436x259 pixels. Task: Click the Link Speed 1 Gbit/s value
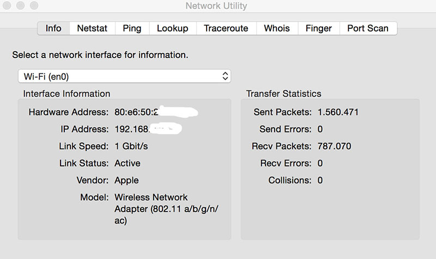[131, 146]
